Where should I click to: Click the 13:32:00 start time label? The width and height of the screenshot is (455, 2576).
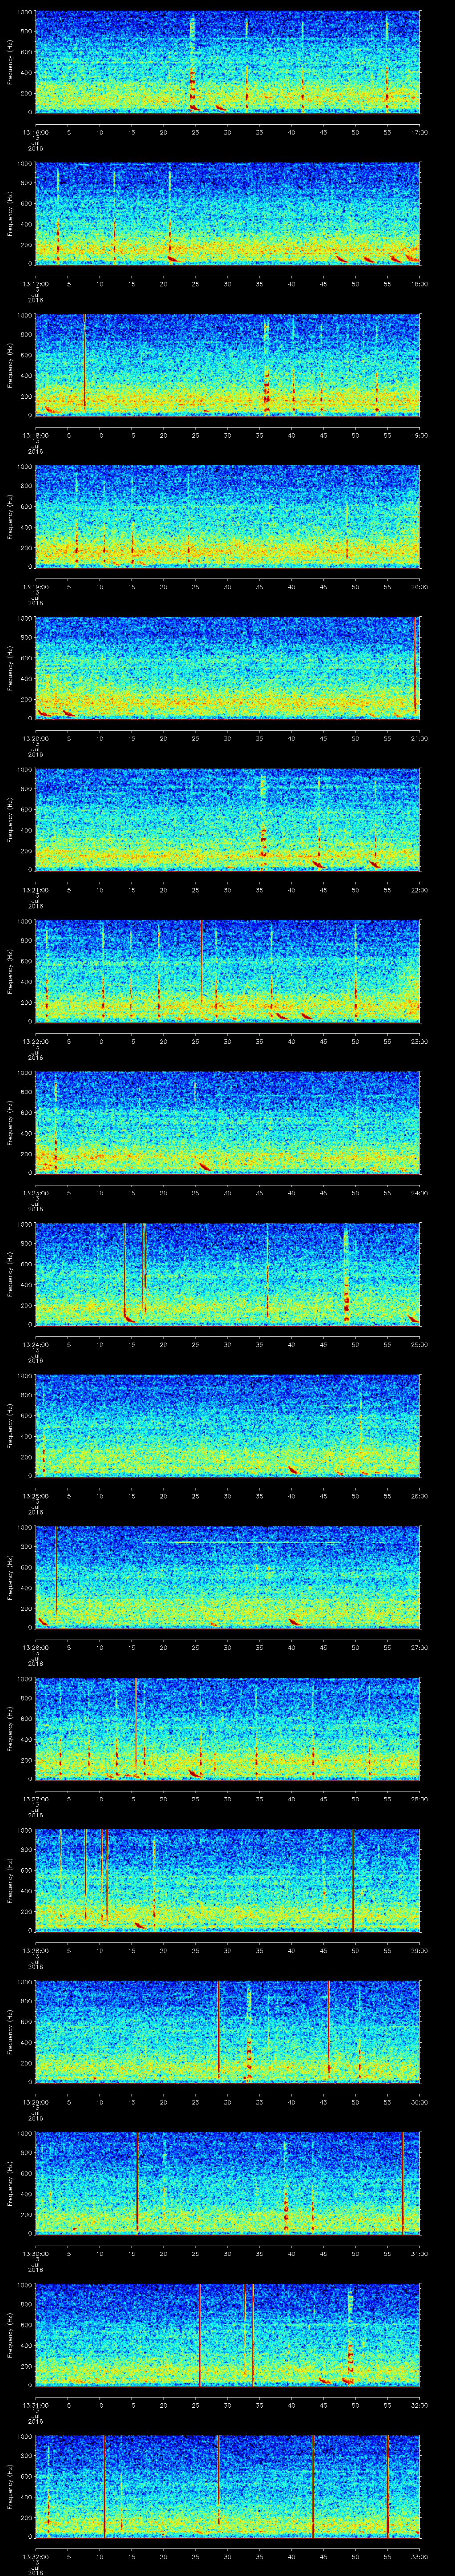point(35,2556)
